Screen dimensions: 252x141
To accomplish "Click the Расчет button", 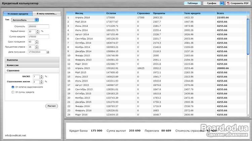I will tap(52, 106).
